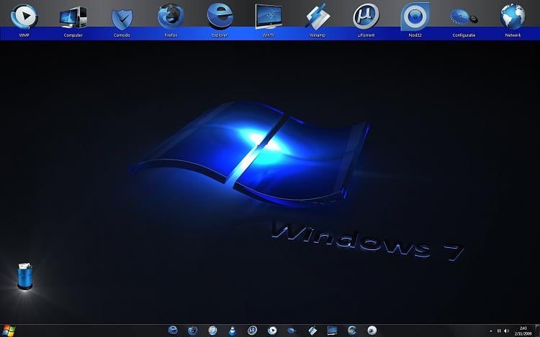Open Internet Explorer in the taskbar
This screenshot has width=540, height=337.
coord(173,331)
